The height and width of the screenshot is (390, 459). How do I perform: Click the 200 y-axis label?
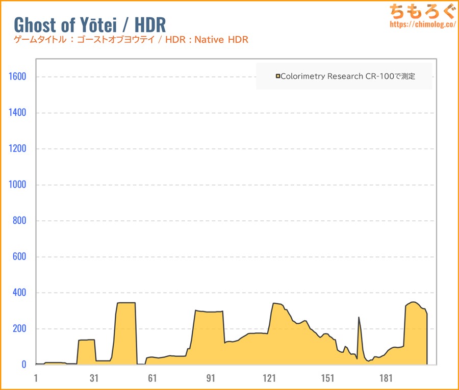click(x=19, y=328)
